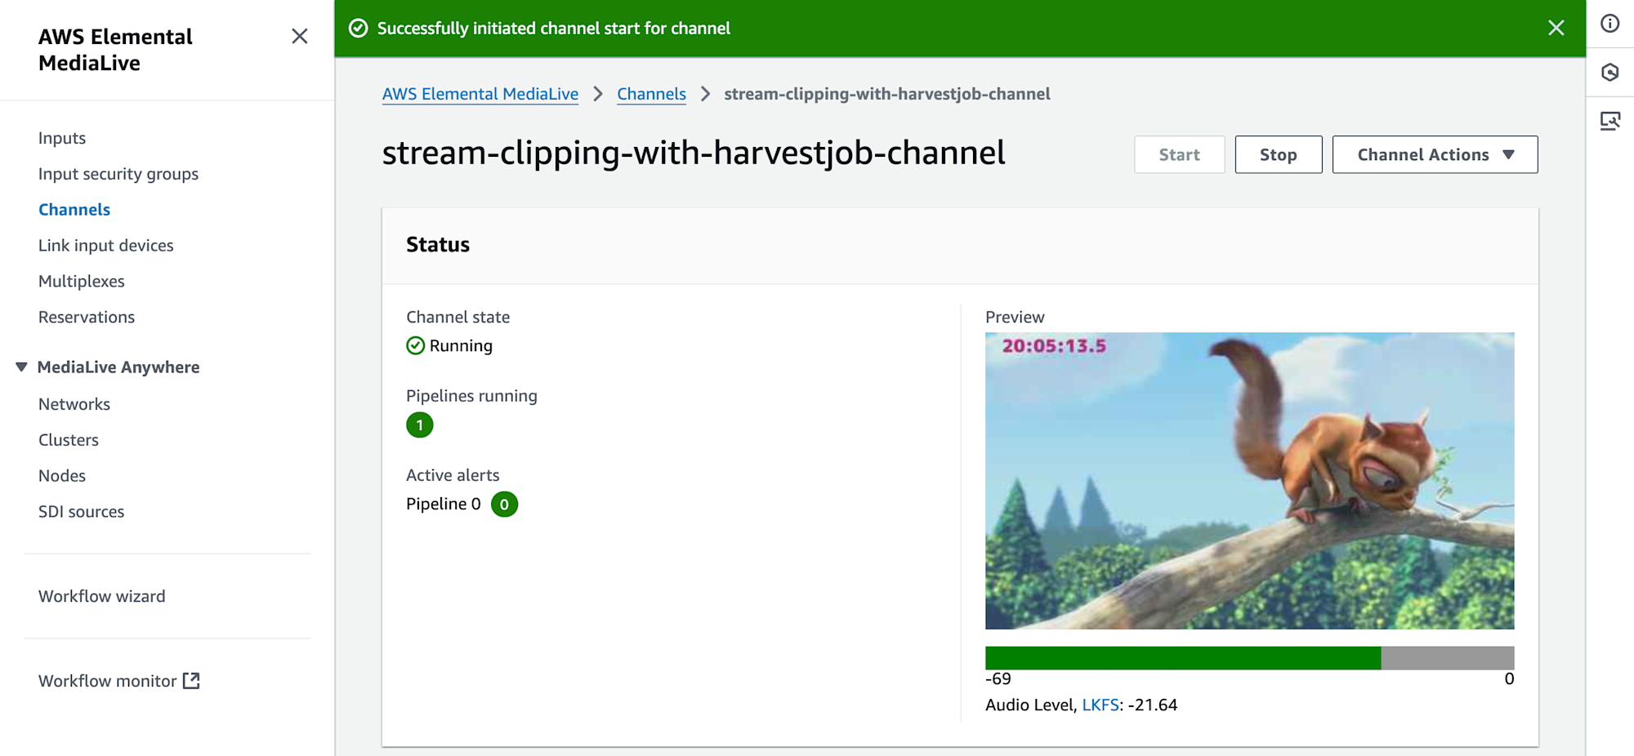Open Input security groups page
The height and width of the screenshot is (756, 1634).
pos(118,174)
